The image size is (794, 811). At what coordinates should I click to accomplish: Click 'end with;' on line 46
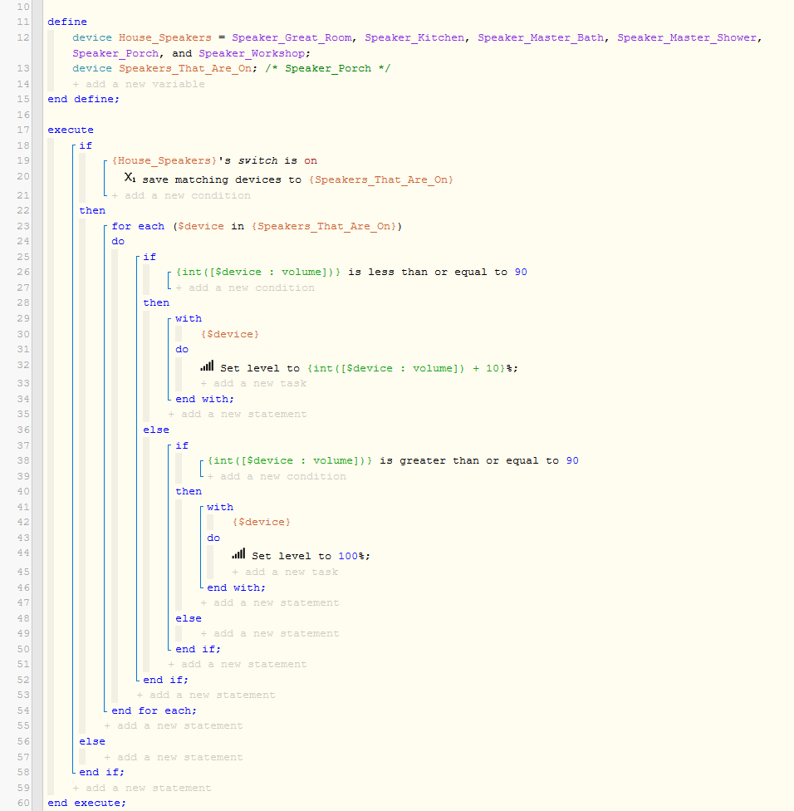point(236,588)
